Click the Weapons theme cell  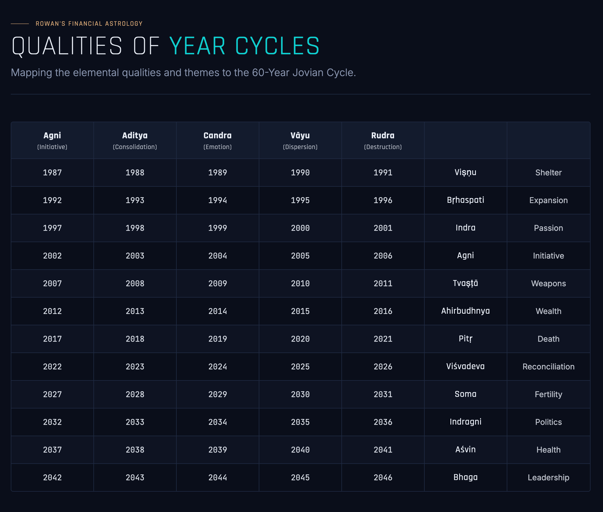(x=548, y=283)
